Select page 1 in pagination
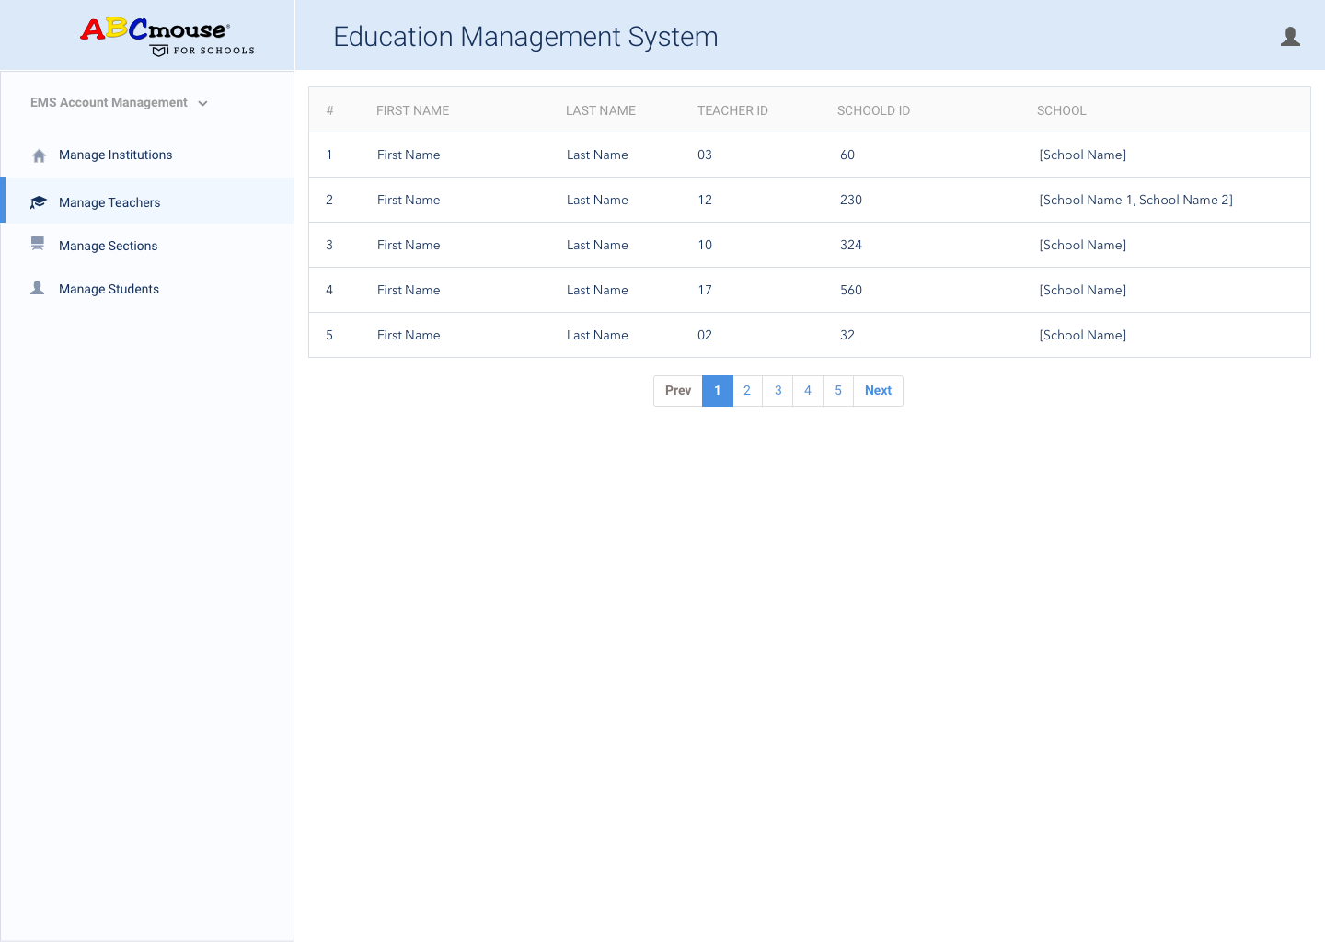The height and width of the screenshot is (942, 1325). (718, 391)
